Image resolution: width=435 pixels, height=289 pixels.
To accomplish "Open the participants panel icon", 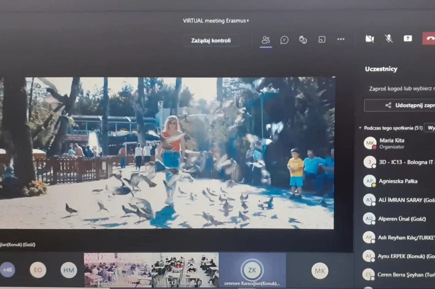I will pyautogui.click(x=266, y=40).
